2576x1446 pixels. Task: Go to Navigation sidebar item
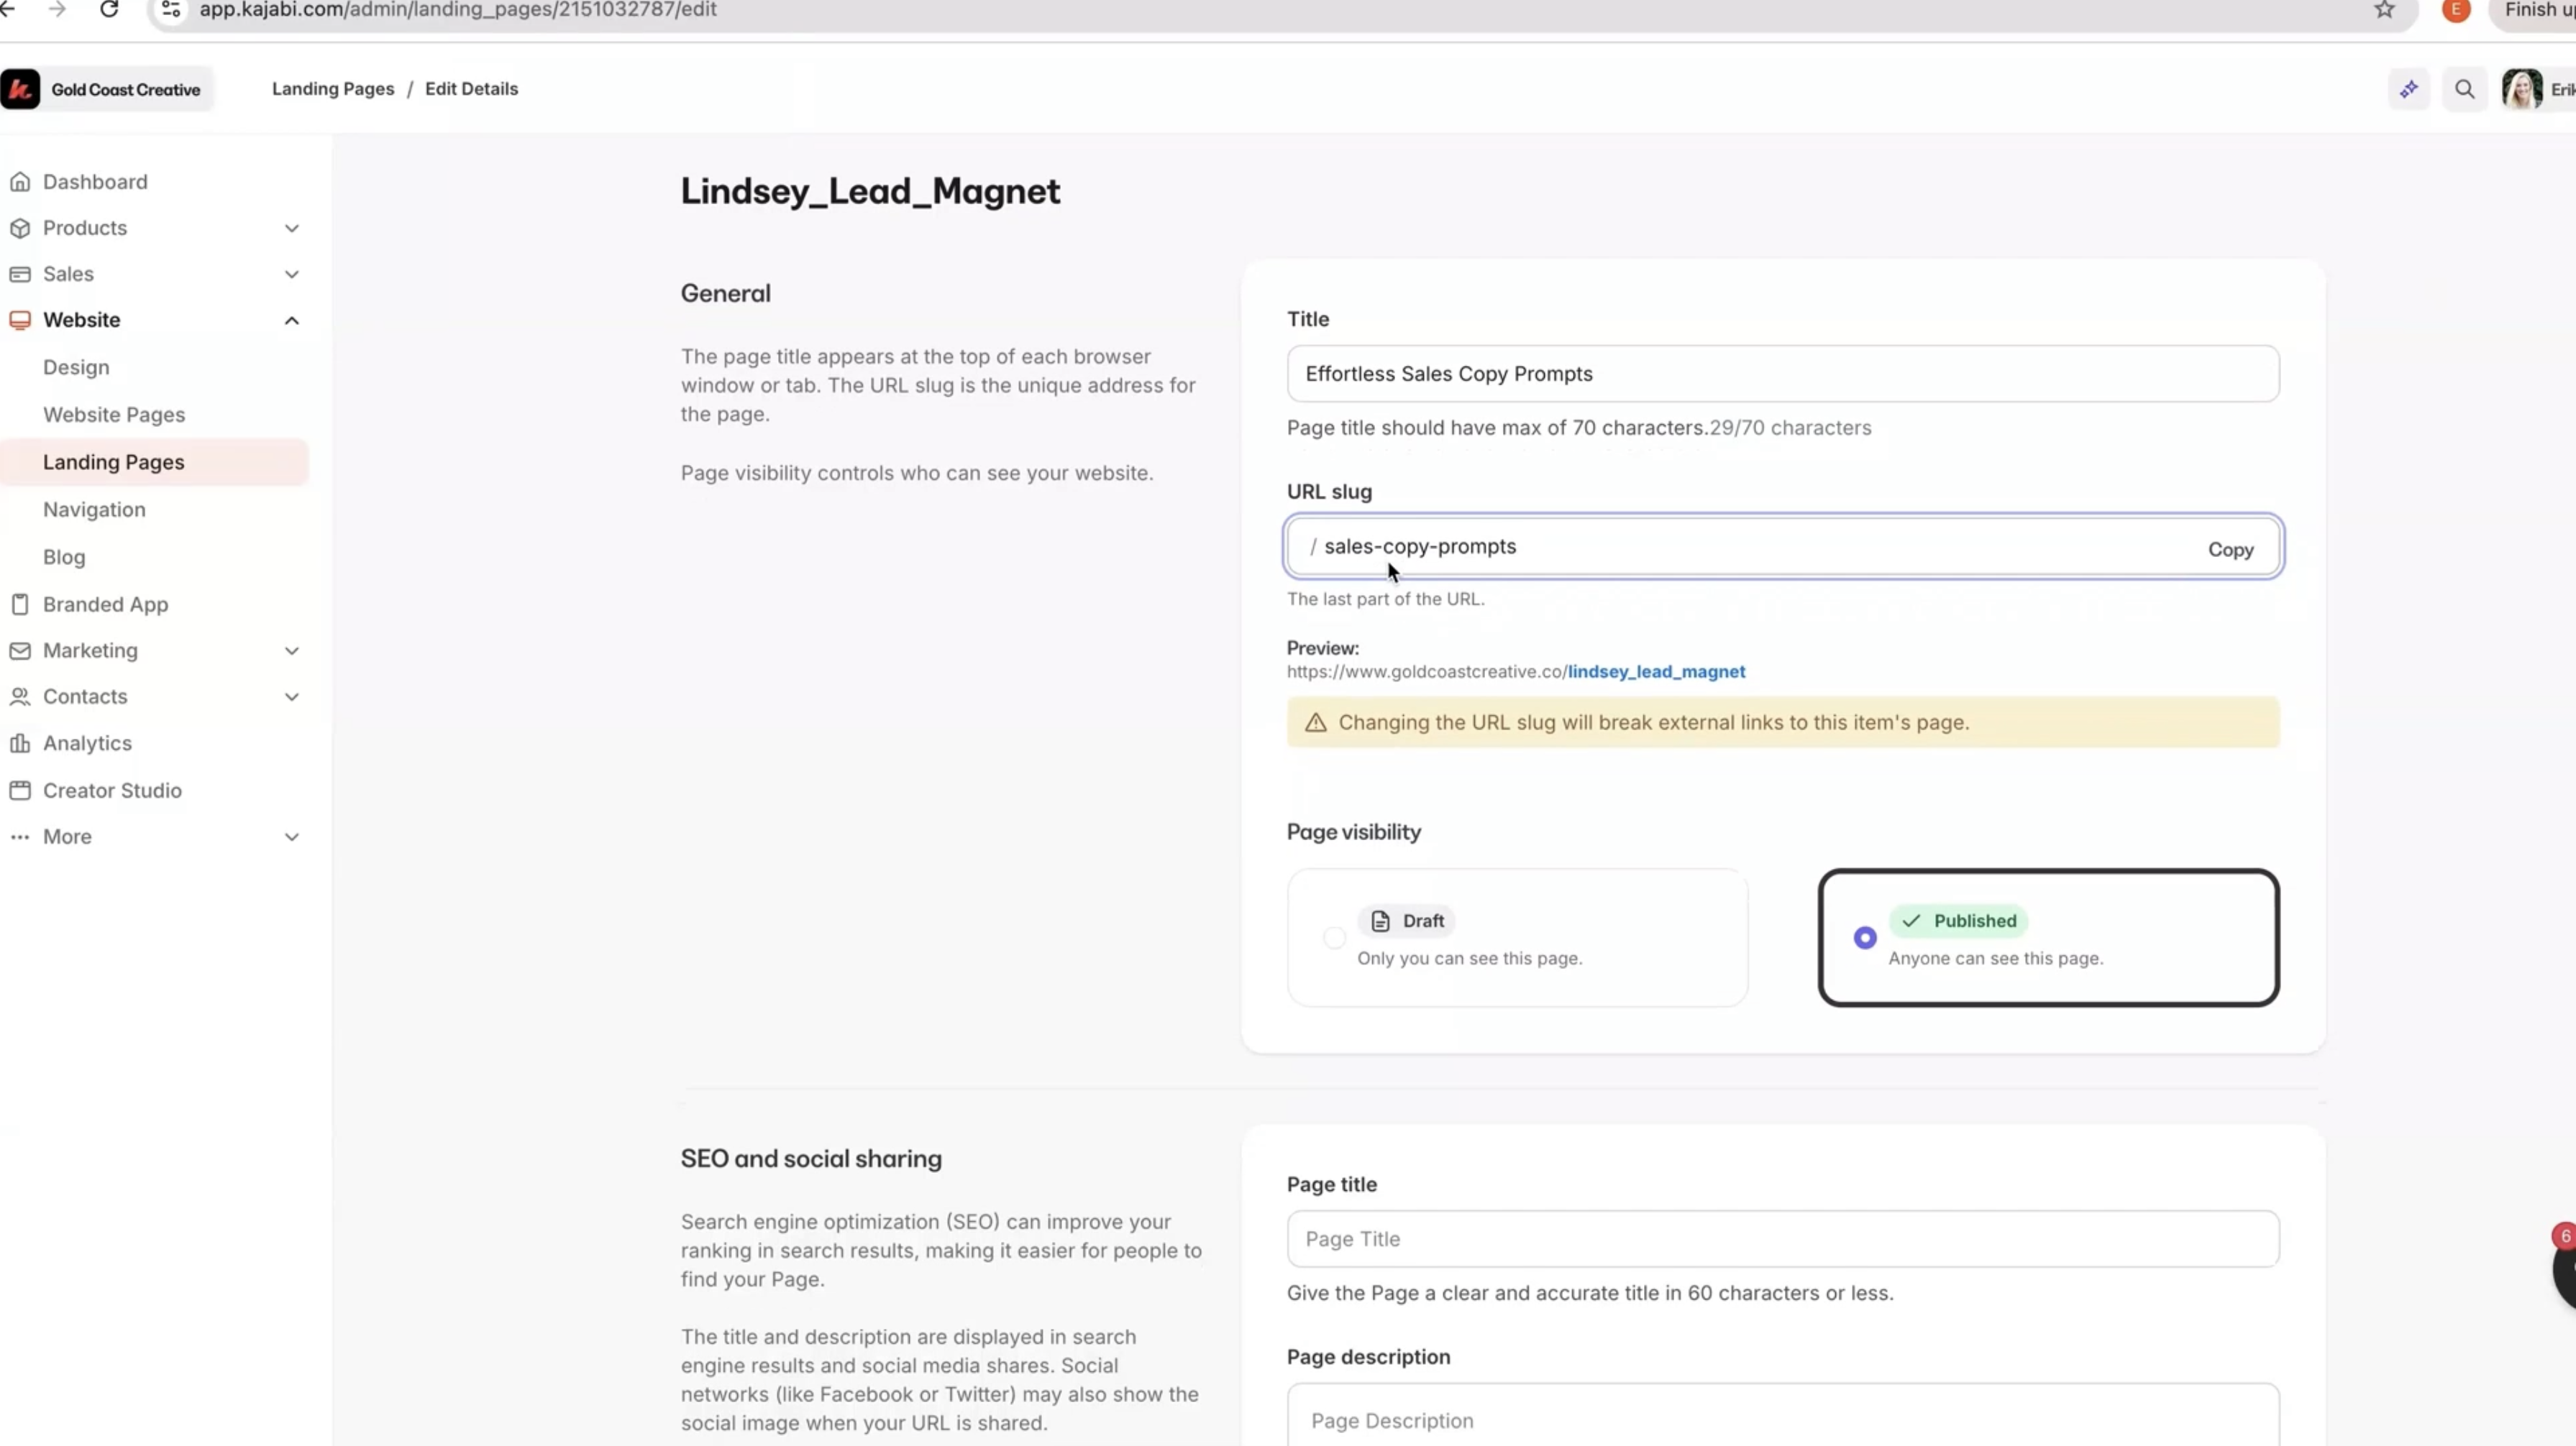pyautogui.click(x=94, y=510)
